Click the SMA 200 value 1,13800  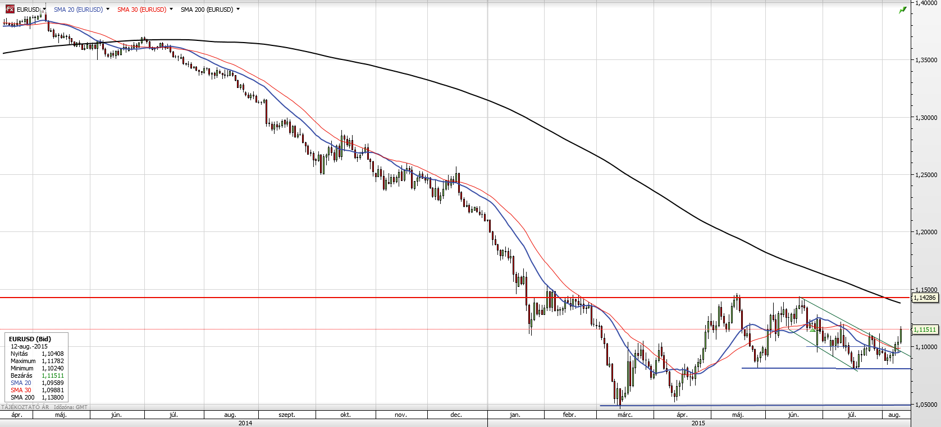pyautogui.click(x=53, y=397)
